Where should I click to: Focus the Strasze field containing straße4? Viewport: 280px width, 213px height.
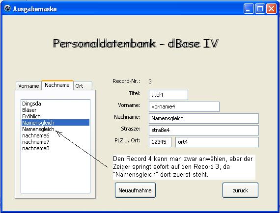point(203,130)
